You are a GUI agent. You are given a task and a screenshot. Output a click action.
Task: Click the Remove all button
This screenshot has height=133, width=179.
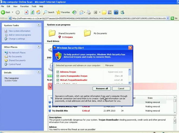click(102, 88)
